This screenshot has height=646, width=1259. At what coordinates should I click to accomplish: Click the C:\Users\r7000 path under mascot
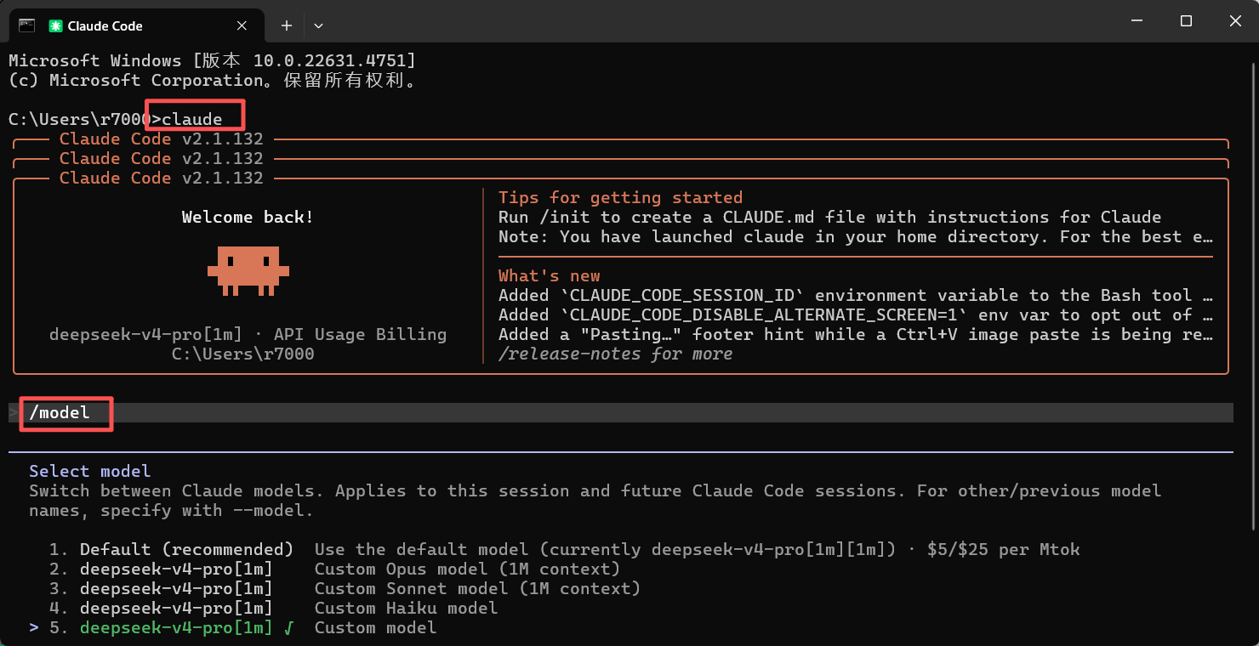coord(243,354)
